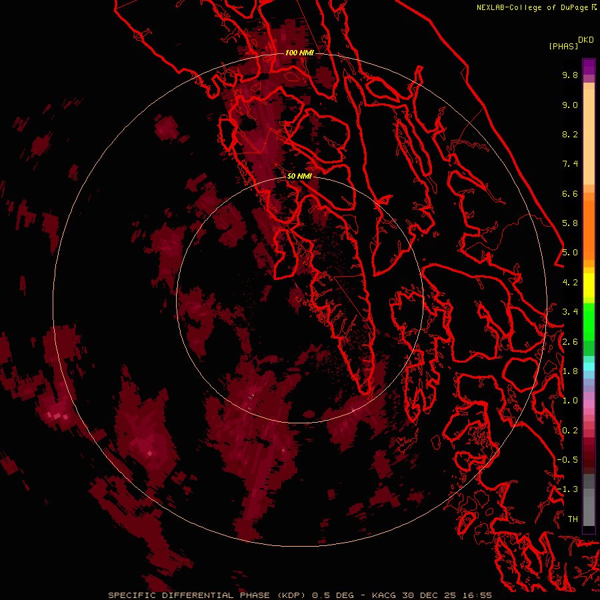
Task: Click the -1.3 scale value
Action: coord(567,489)
